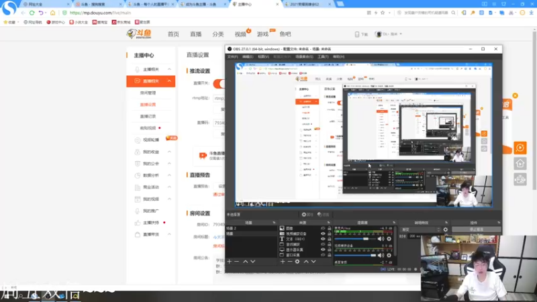
Task: Toggle the 直播开关 switch
Action: tap(219, 83)
